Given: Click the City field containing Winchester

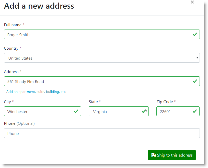Looking at the screenshot, I should [x=42, y=111].
